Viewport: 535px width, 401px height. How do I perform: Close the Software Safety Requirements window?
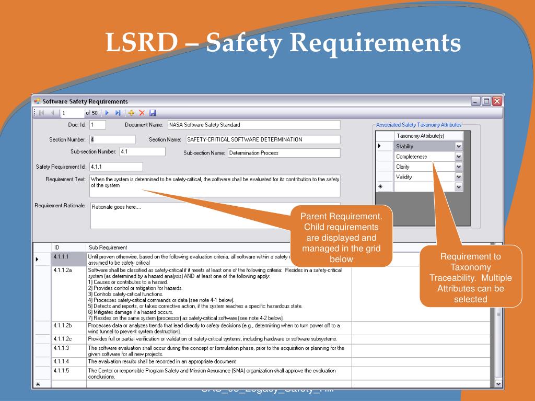pyautogui.click(x=497, y=101)
